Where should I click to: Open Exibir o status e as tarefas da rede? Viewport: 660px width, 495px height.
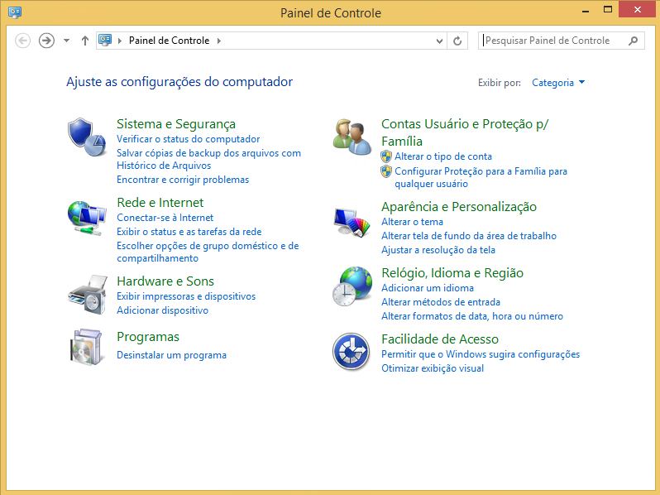(189, 232)
